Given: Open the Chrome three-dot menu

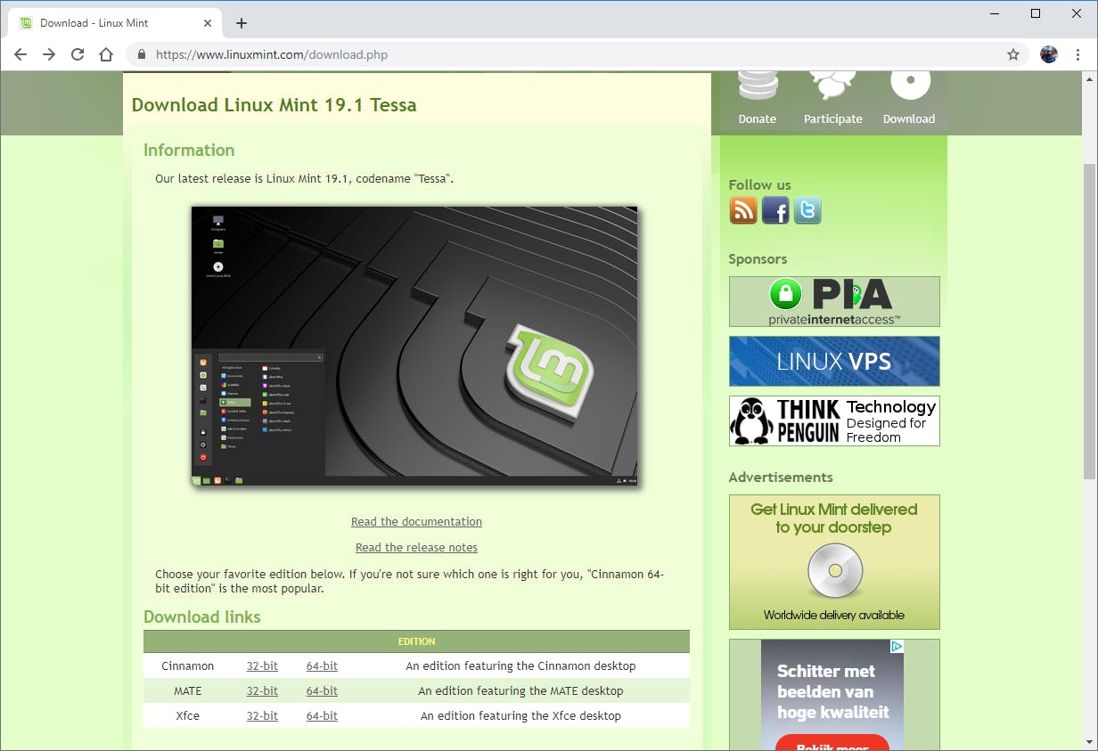Looking at the screenshot, I should (1078, 54).
